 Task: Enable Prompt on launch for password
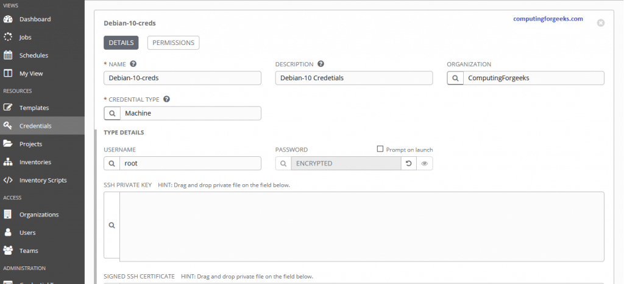pyautogui.click(x=380, y=149)
